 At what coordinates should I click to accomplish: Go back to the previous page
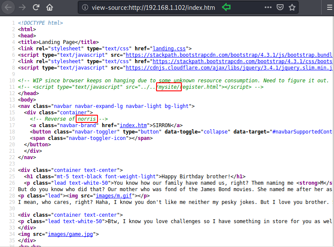pyautogui.click(x=8, y=7)
